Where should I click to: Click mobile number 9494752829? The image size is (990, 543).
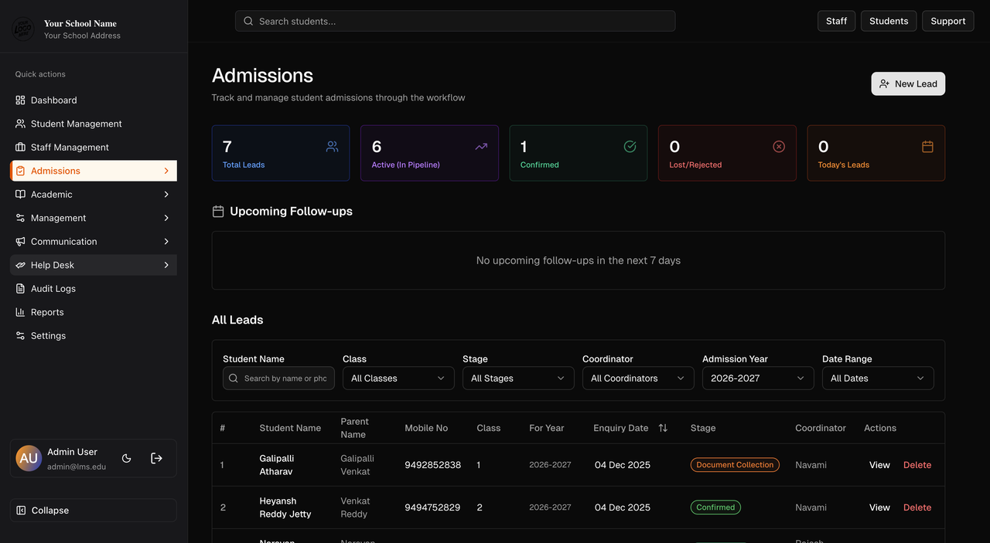pos(432,507)
